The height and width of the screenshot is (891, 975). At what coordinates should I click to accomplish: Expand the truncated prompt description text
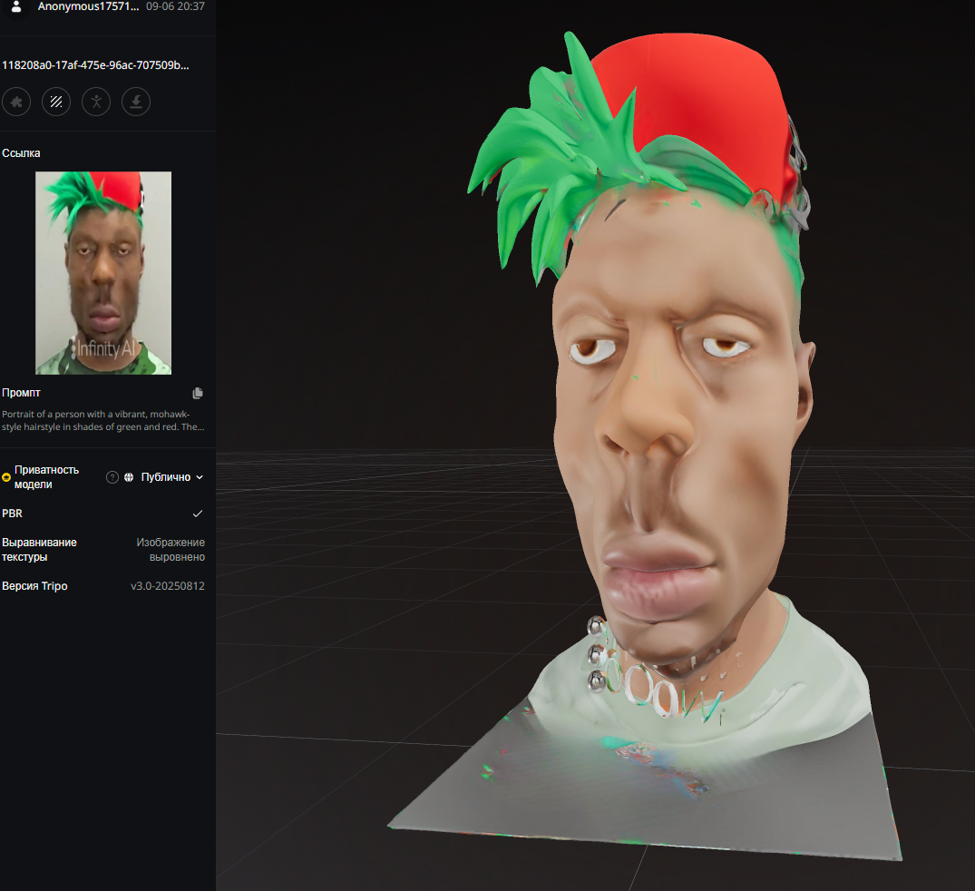click(102, 420)
